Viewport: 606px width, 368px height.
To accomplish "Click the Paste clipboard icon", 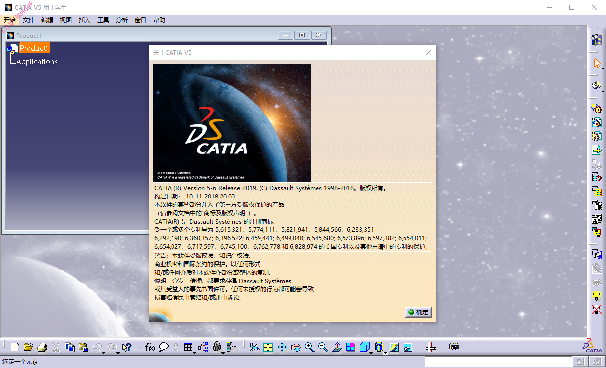I will (84, 347).
